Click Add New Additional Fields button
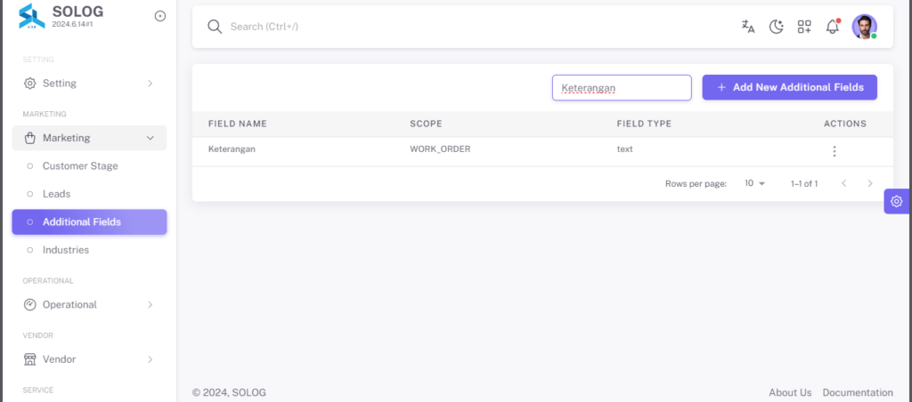The height and width of the screenshot is (402, 912). pyautogui.click(x=789, y=87)
